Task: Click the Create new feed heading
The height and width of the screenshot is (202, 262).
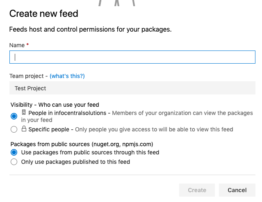Action: pos(44,14)
